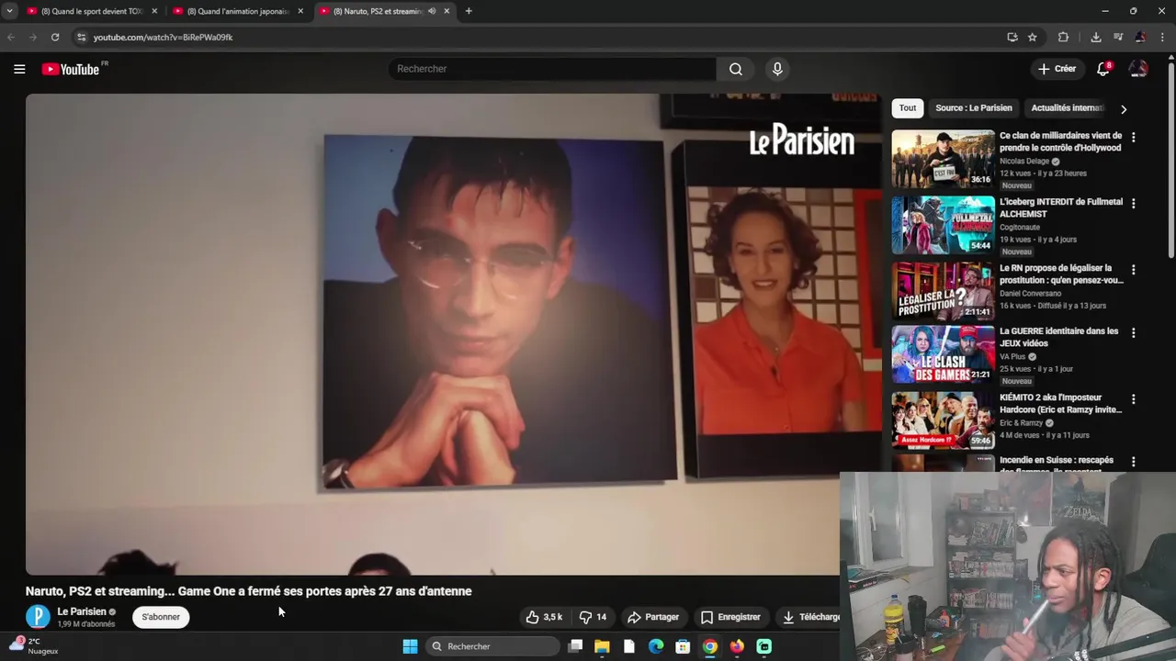
Task: Go back in browser history
Action: coord(11,37)
